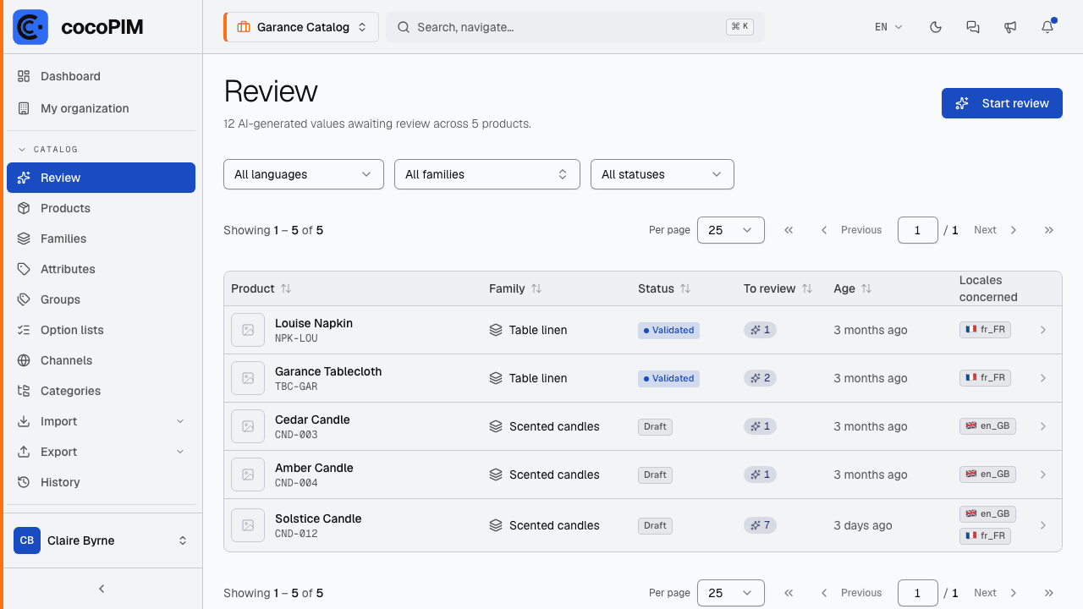The height and width of the screenshot is (609, 1083).
Task: Open the Garance Catalog switcher
Action: (300, 27)
